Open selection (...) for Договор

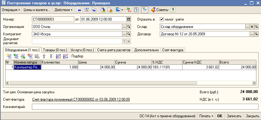252,34
